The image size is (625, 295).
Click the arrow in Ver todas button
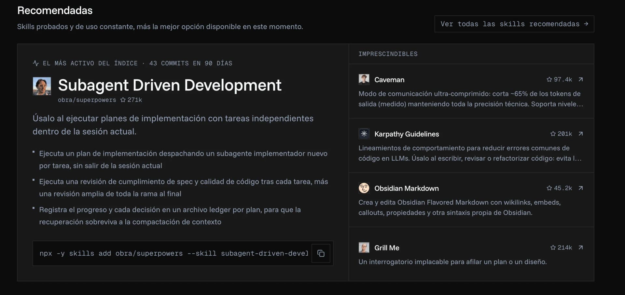(586, 24)
